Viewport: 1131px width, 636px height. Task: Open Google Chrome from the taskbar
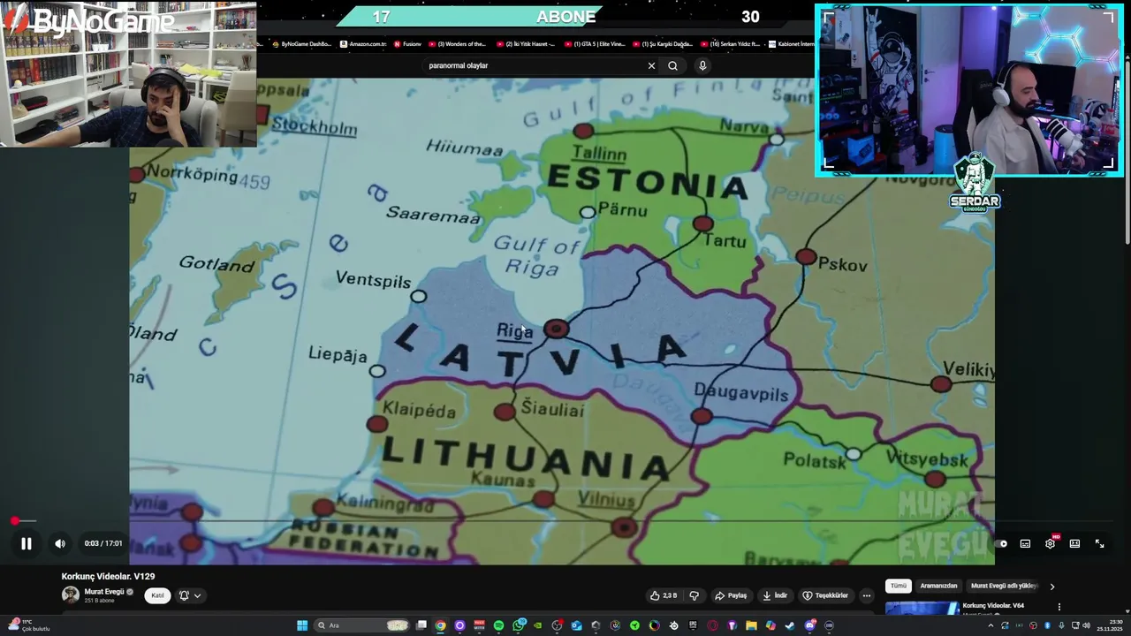click(441, 625)
